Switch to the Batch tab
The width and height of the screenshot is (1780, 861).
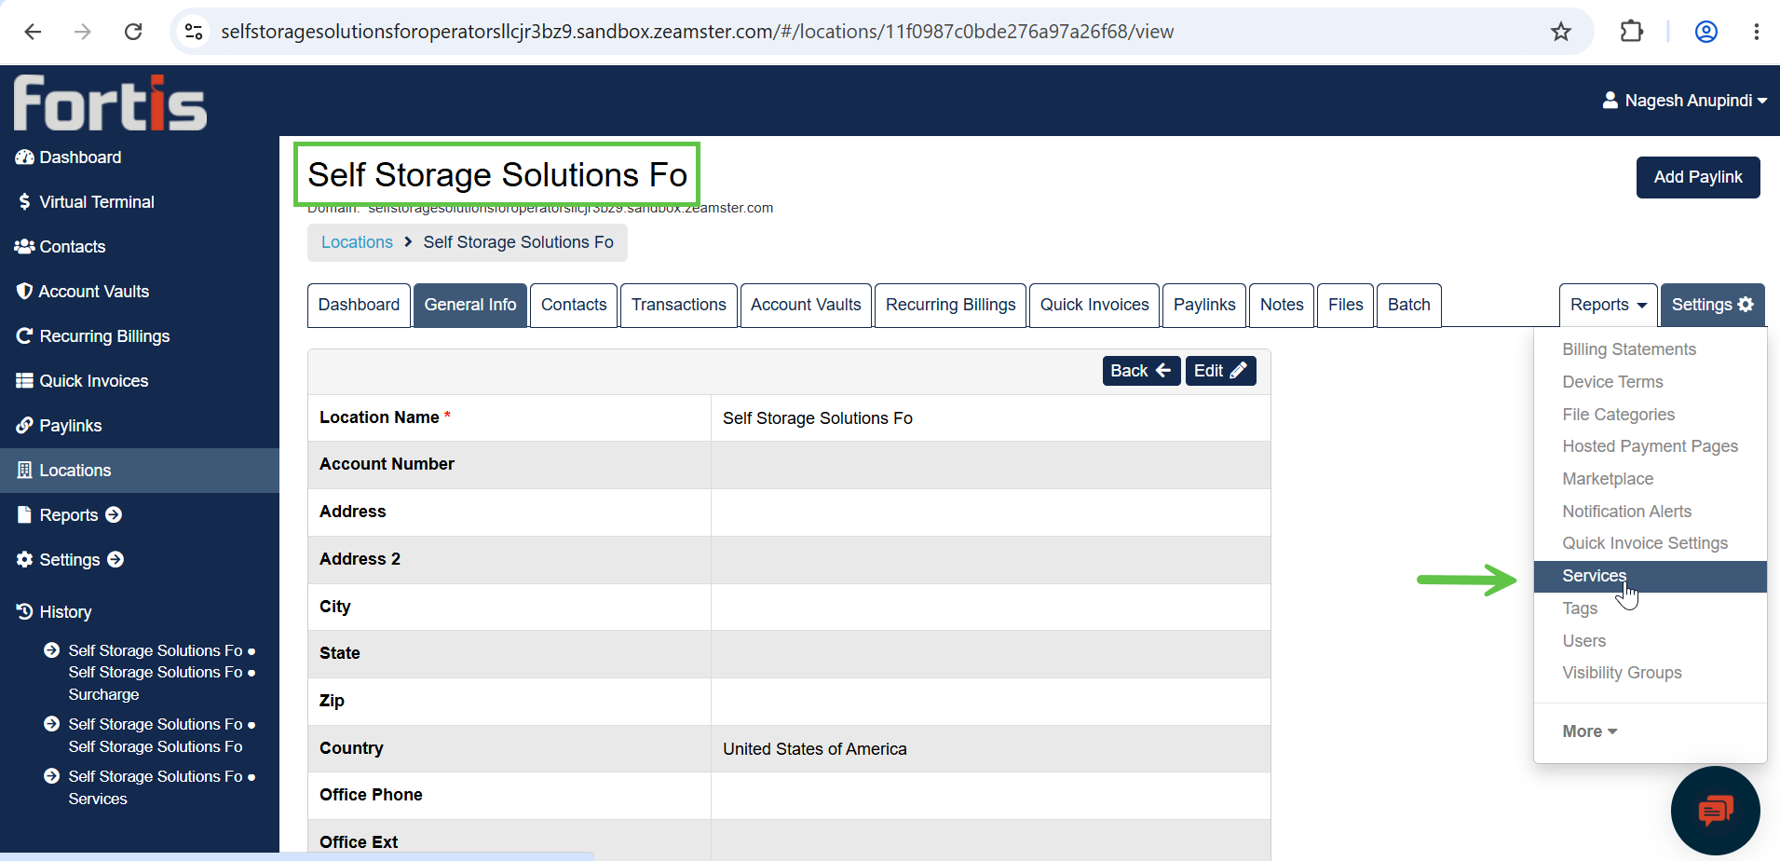1409,305
